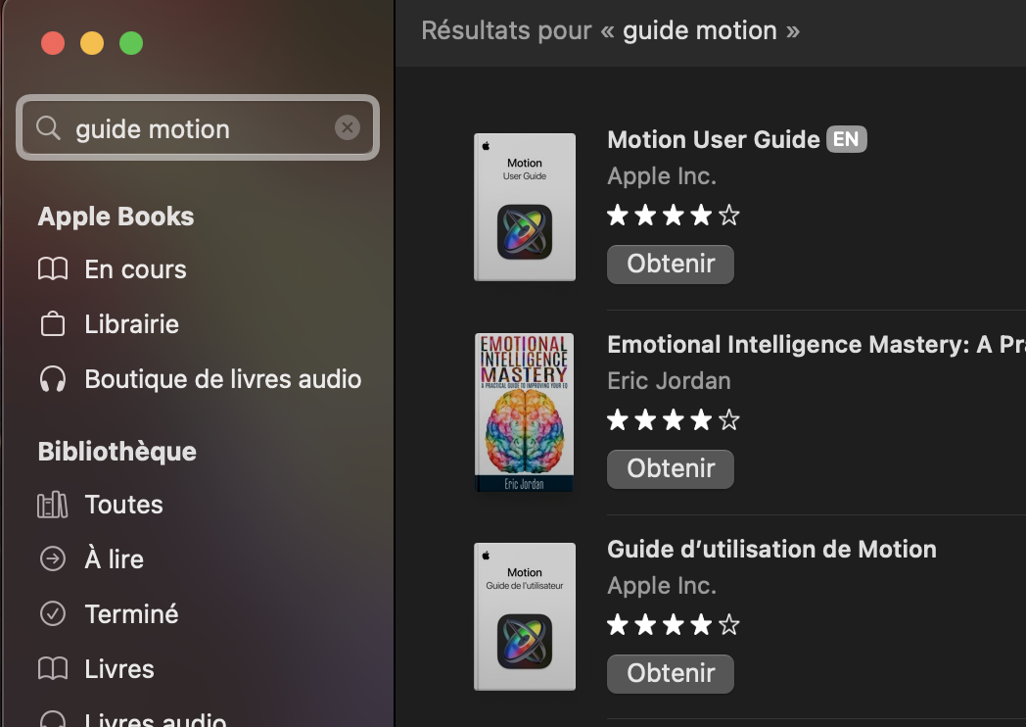Viewport: 1026px width, 727px height.
Task: Click the headphones icon for audiobook store
Action: click(x=53, y=379)
